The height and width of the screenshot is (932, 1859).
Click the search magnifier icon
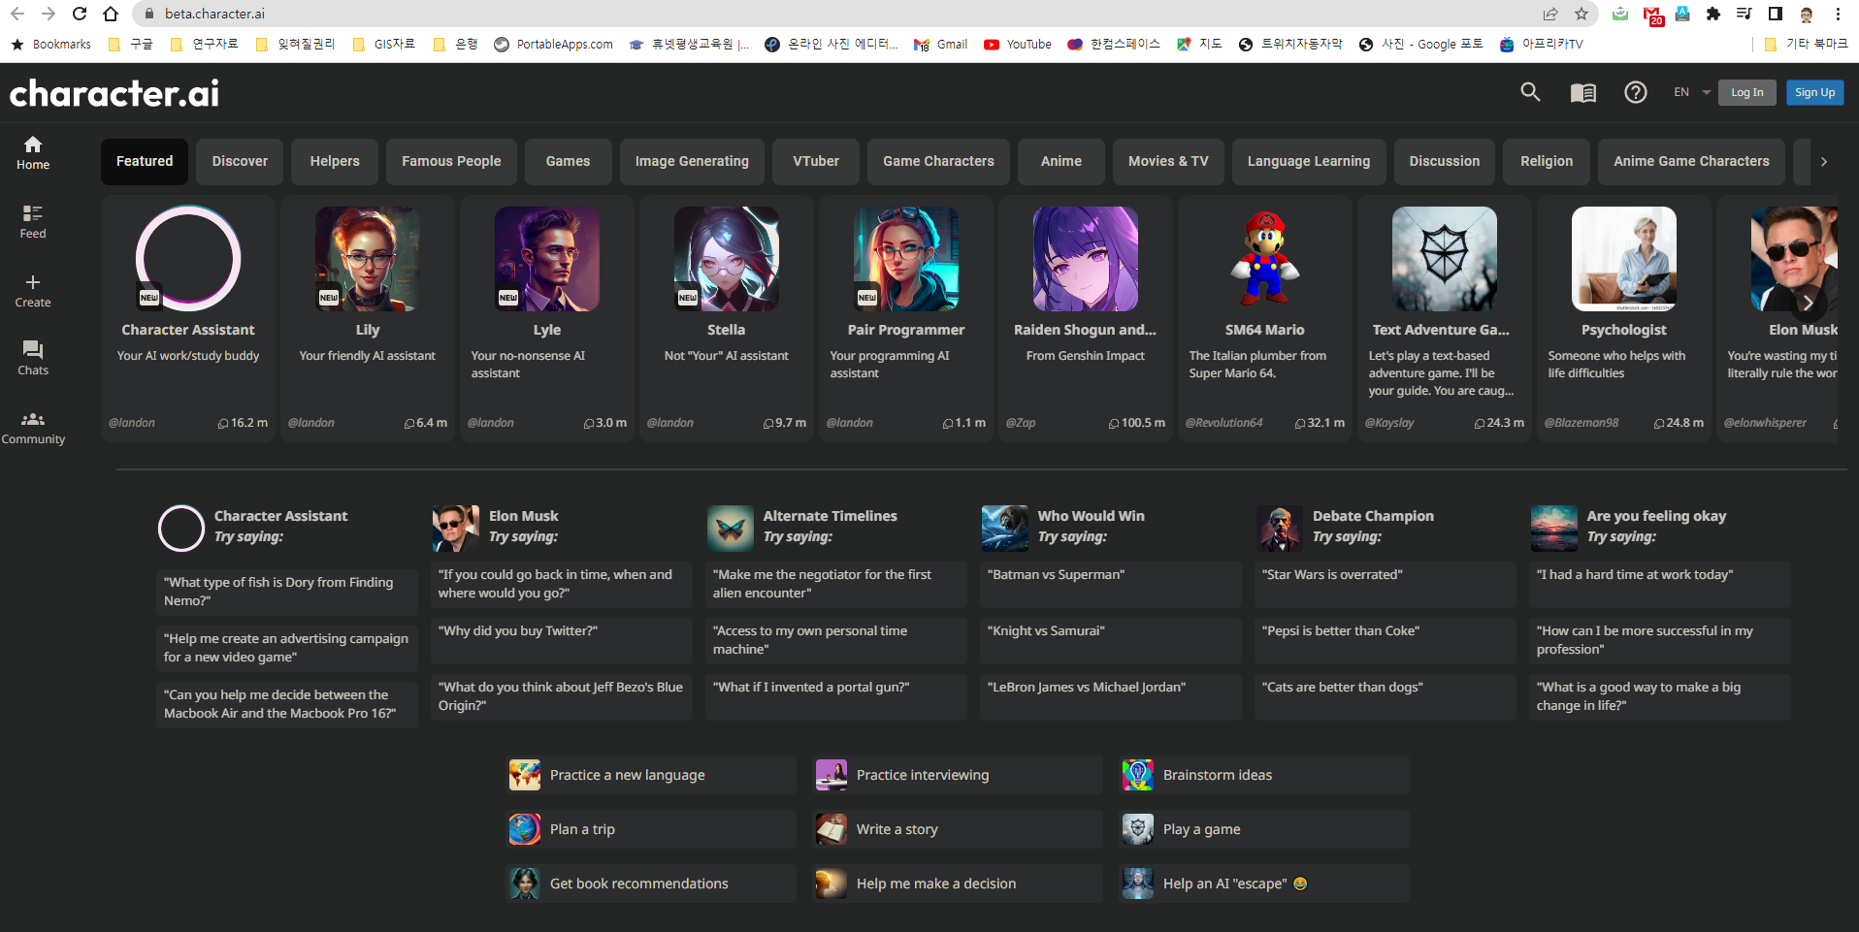[x=1530, y=92]
